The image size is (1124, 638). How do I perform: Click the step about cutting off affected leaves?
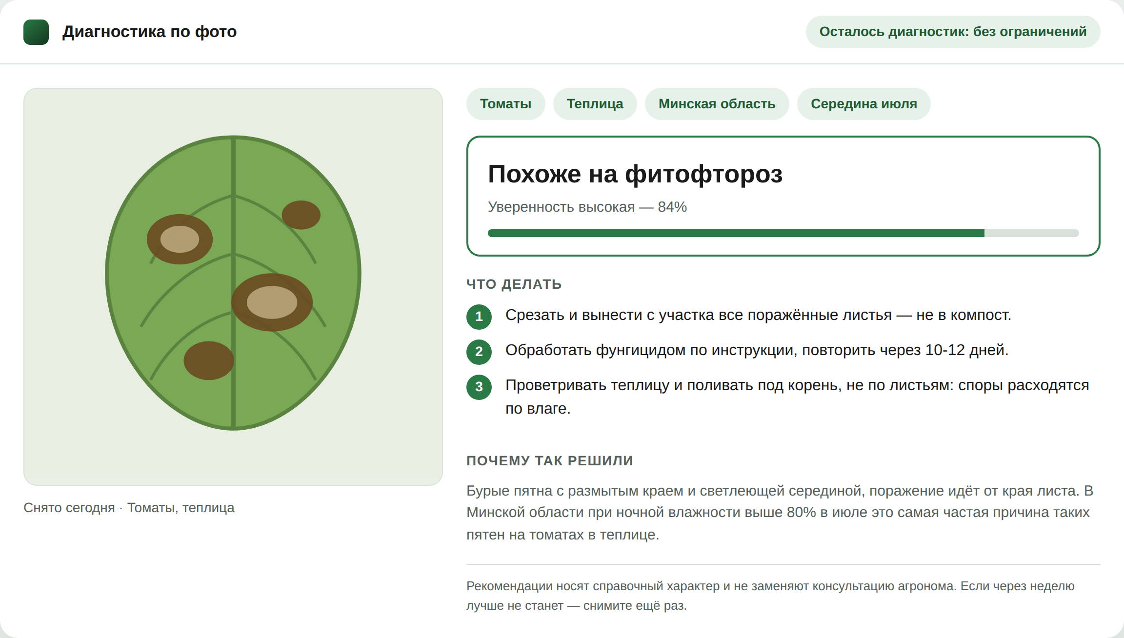pyautogui.click(x=758, y=315)
